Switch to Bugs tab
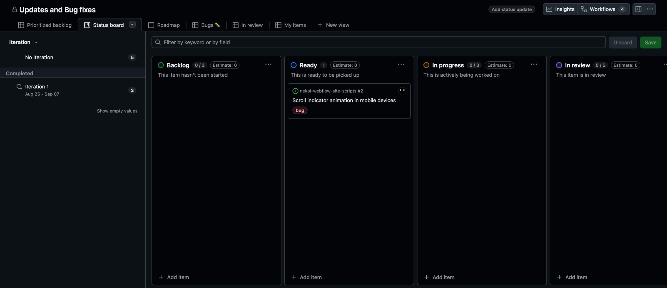667x288 pixels. coord(206,25)
